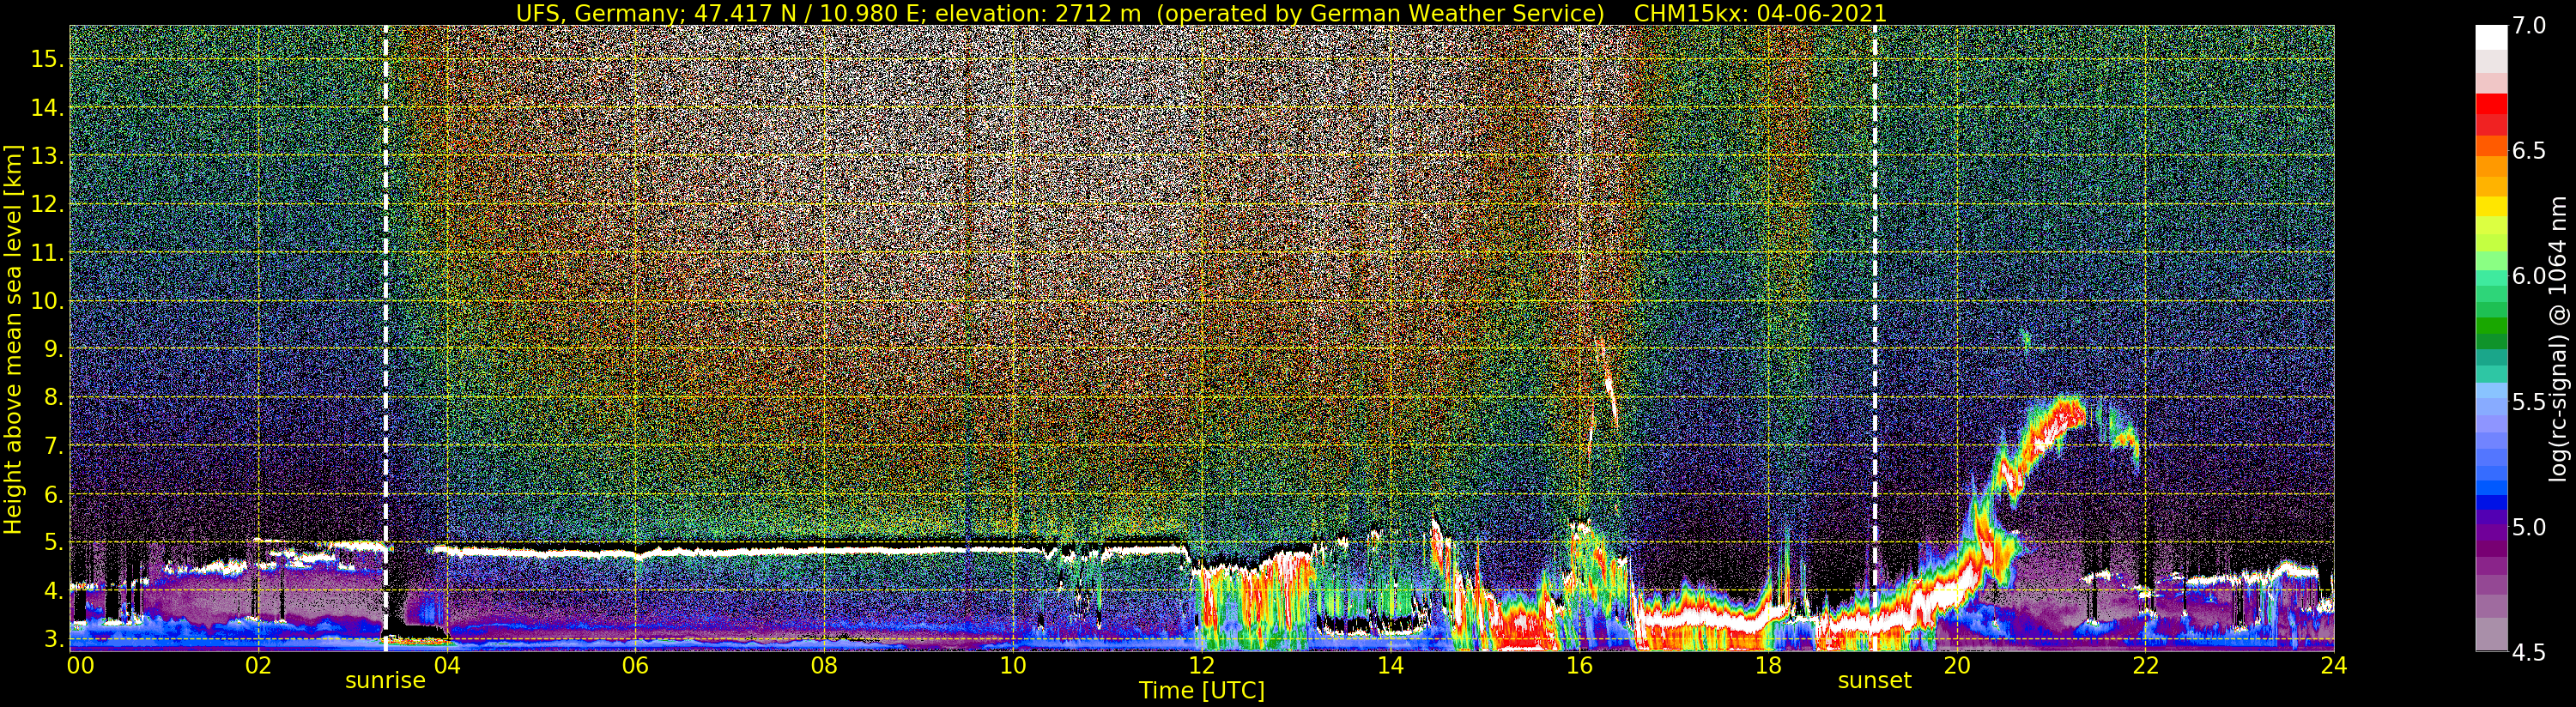The width and height of the screenshot is (2576, 707).
Task: Click the '6.' height axis tick
Action: point(53,494)
